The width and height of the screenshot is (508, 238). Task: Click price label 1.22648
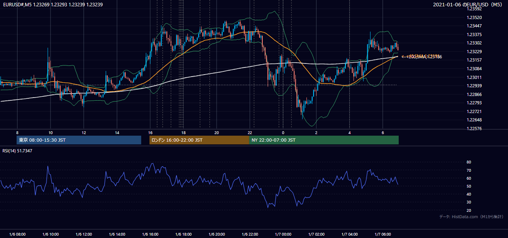pyautogui.click(x=474, y=120)
